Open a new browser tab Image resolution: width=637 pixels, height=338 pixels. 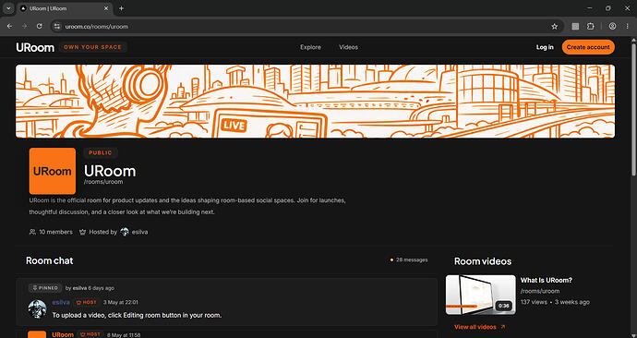(x=121, y=8)
